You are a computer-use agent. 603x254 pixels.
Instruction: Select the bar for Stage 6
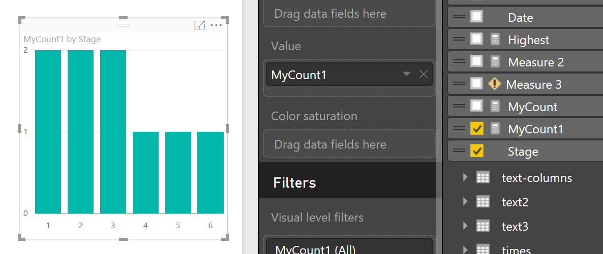210,172
